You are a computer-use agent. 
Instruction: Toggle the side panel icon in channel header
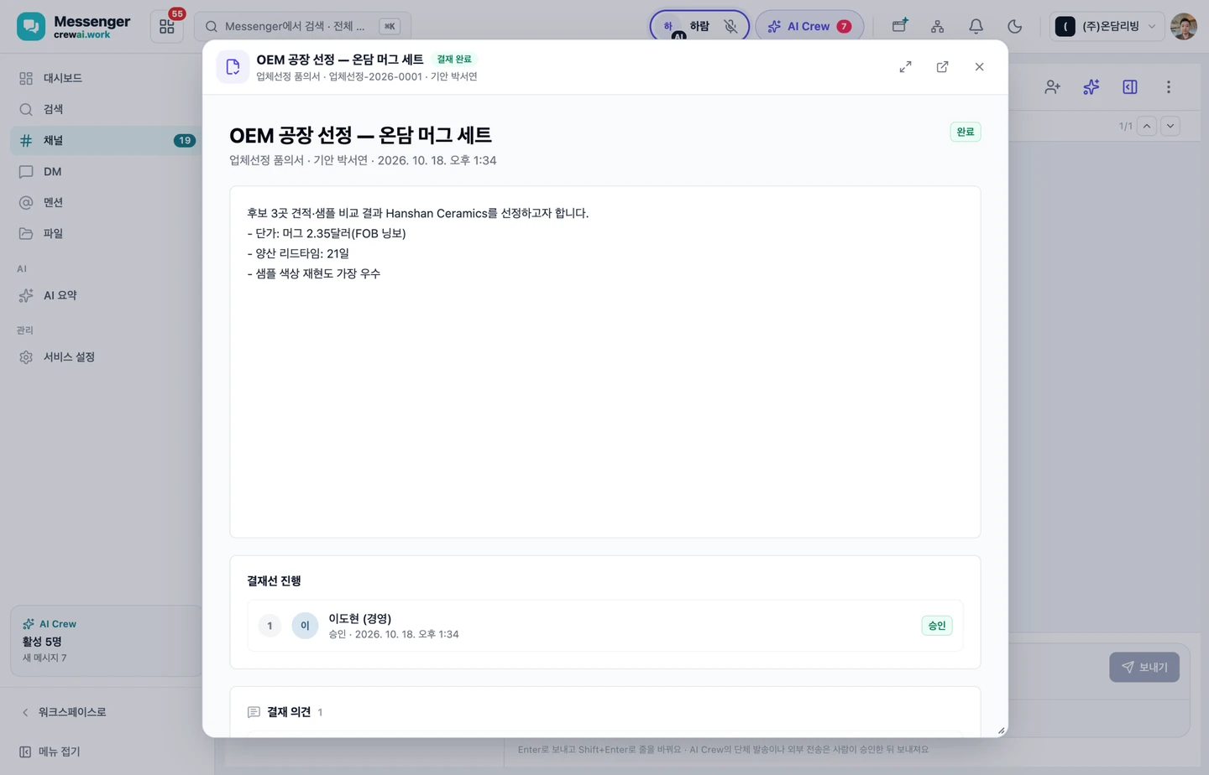pos(1129,87)
